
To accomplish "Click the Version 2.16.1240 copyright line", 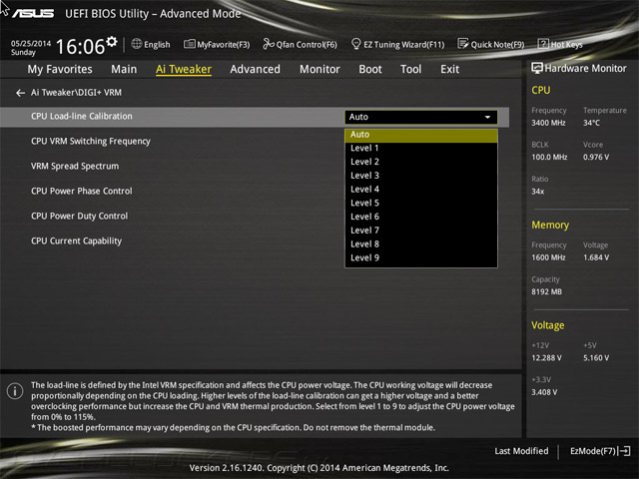I will 319,468.
